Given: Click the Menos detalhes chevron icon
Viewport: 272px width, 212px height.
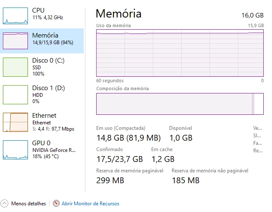Looking at the screenshot, I should pyautogui.click(x=5, y=204).
